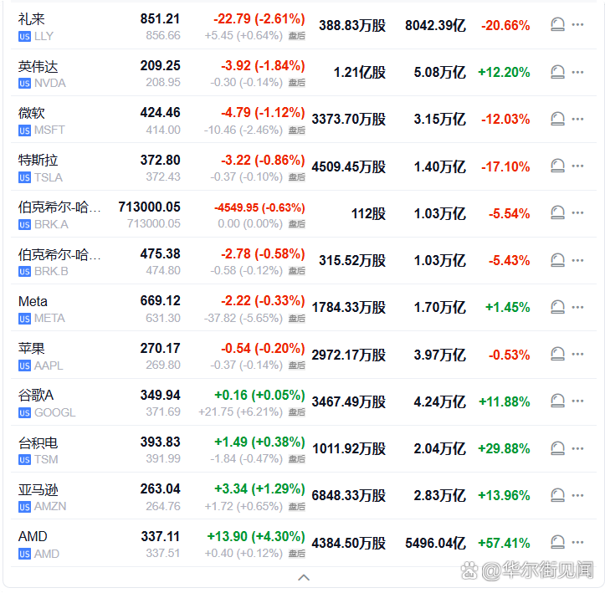The image size is (605, 593).
Task: Click the NVDA ticker symbol
Action: click(49, 84)
